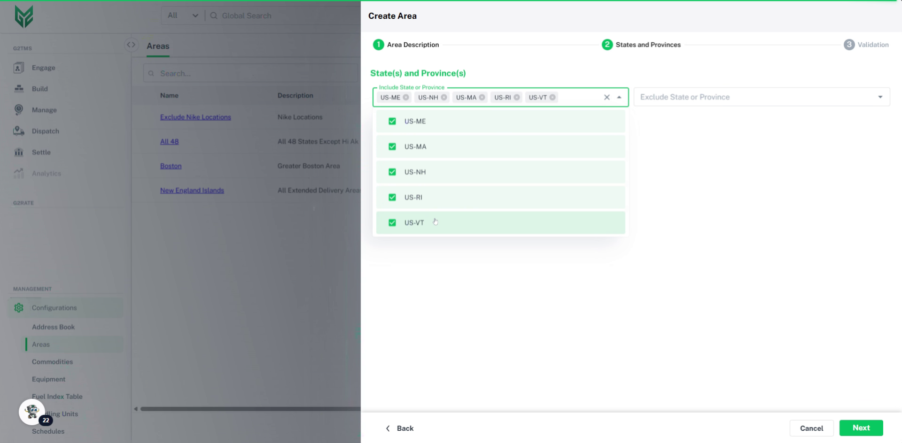Click the horizontal scrollbar under Areas table
Image resolution: width=902 pixels, height=443 pixels.
[x=249, y=409]
